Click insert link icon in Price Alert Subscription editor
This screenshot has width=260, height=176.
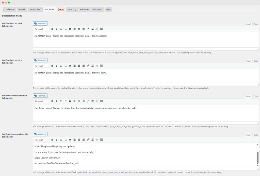click(88, 140)
